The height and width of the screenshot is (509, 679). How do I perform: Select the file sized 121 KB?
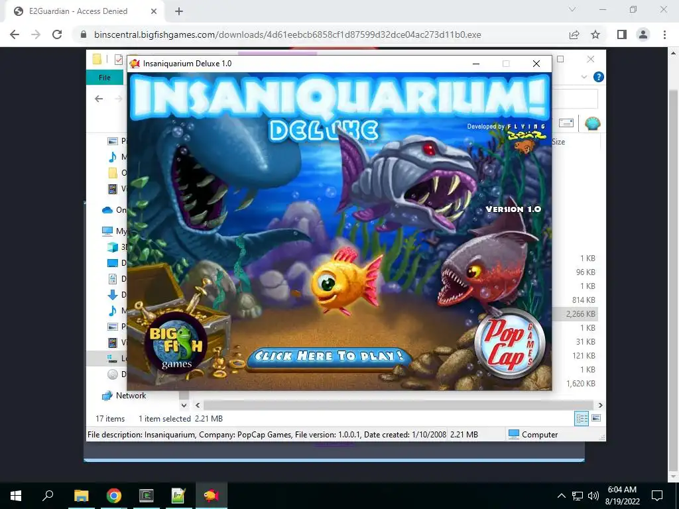tap(576, 356)
